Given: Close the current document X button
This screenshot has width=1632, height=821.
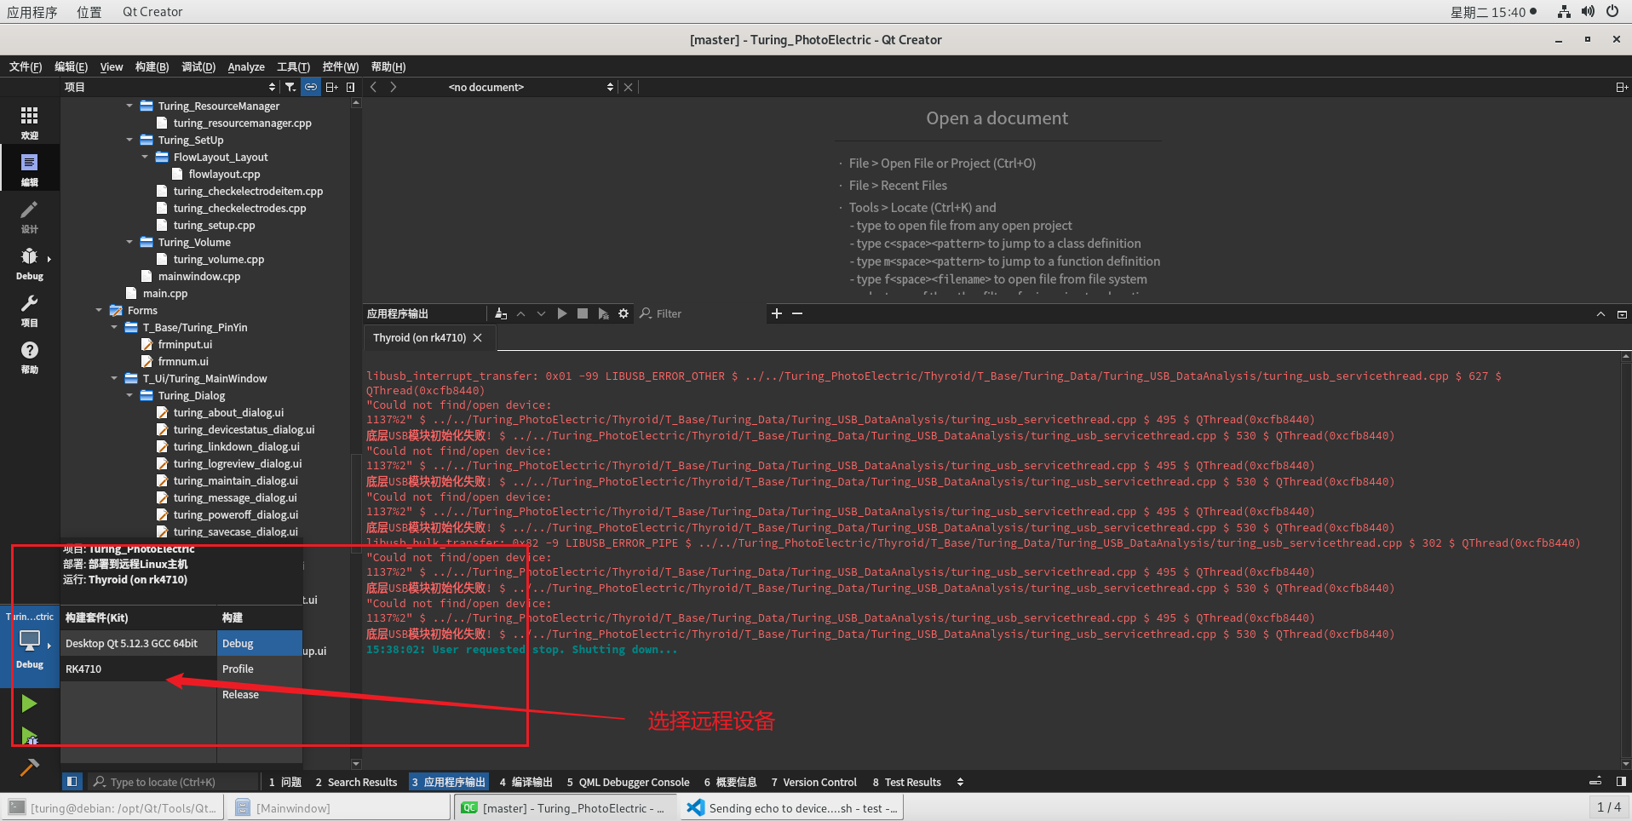Looking at the screenshot, I should point(628,87).
